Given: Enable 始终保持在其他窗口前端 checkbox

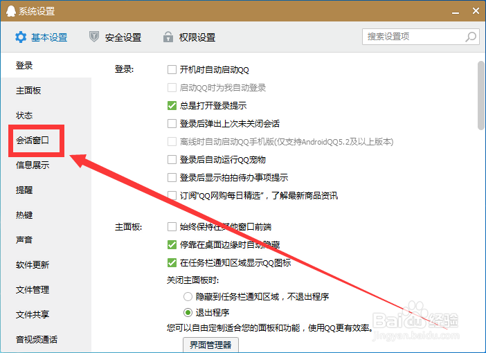Looking at the screenshot, I should [x=172, y=227].
